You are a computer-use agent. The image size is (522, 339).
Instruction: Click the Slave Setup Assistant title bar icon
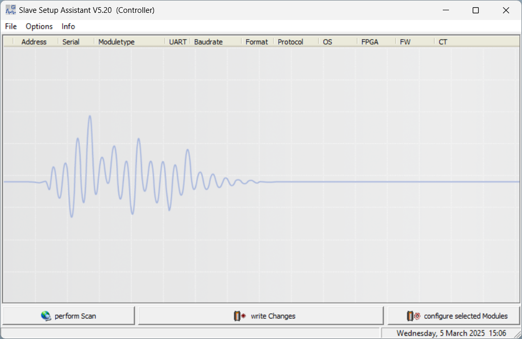(x=11, y=10)
